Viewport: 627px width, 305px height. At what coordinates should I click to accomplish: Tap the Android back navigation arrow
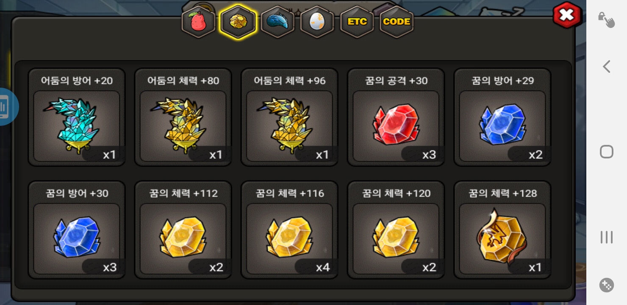607,67
